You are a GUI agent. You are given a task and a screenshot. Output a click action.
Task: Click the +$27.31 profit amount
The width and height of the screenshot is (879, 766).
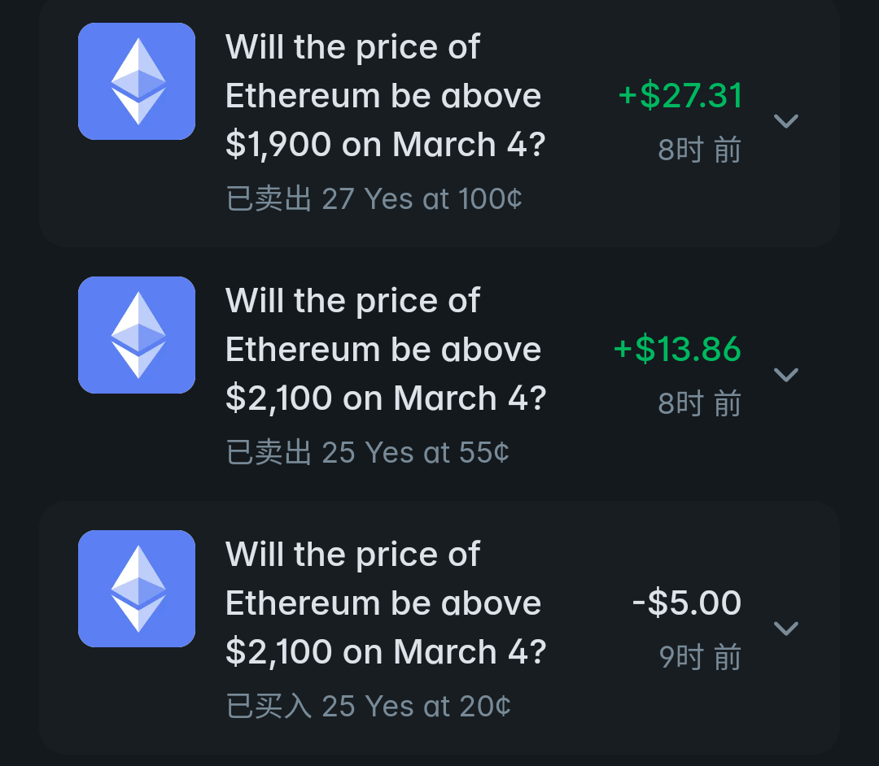click(680, 96)
